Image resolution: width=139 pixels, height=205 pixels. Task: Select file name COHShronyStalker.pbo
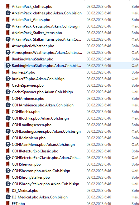(x=31, y=177)
